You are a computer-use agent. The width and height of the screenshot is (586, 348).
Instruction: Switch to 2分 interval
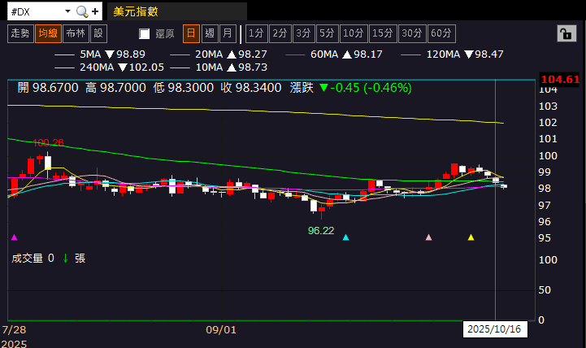[280, 33]
